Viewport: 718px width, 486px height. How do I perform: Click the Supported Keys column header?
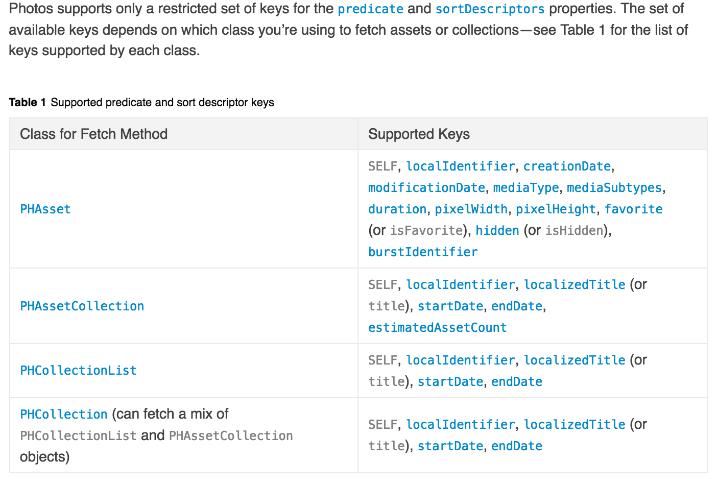(419, 134)
